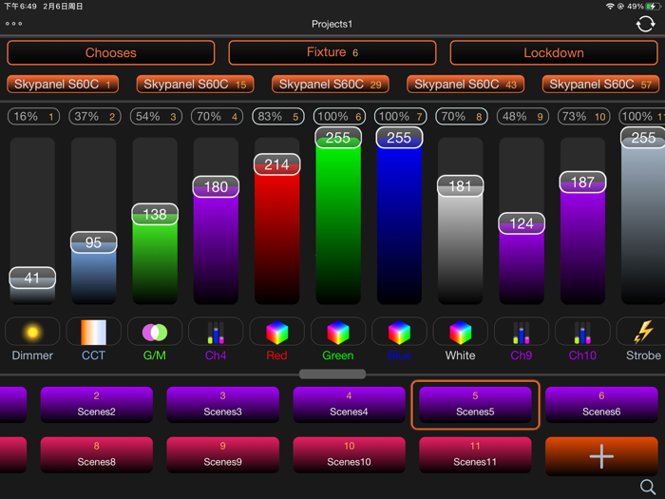665x499 pixels.
Task: Tap the Blue channel cube icon
Action: click(399, 333)
